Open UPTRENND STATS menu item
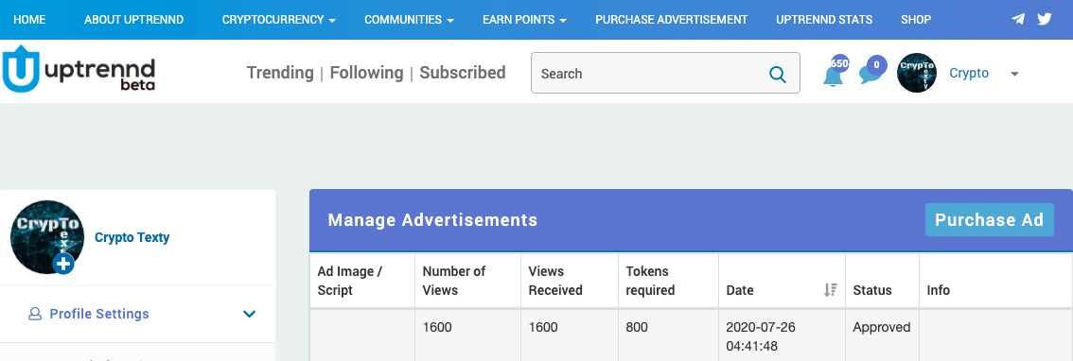Screen dimensions: 1073x361 coord(824,20)
